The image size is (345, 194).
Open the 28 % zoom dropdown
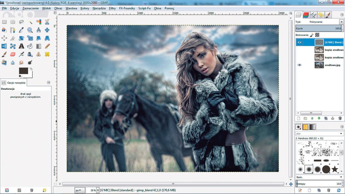[97, 190]
